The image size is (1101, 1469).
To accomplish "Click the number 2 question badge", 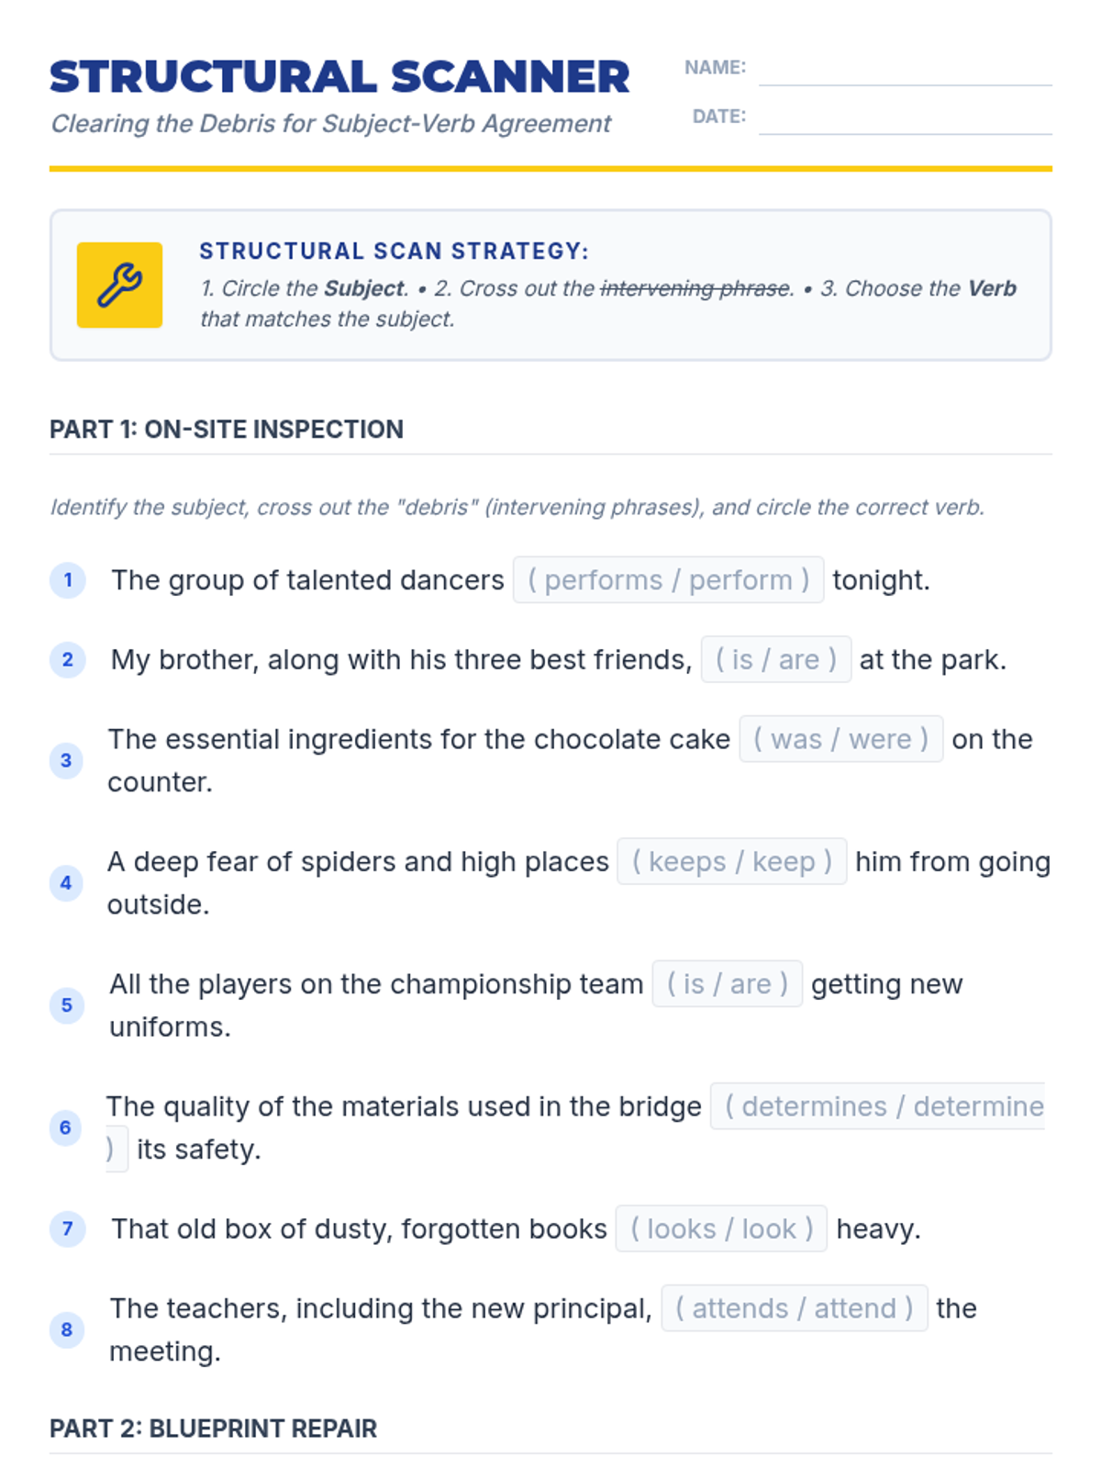I will (x=68, y=659).
